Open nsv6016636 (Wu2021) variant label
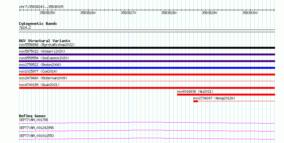This screenshot has width=284, height=143. (195, 91)
